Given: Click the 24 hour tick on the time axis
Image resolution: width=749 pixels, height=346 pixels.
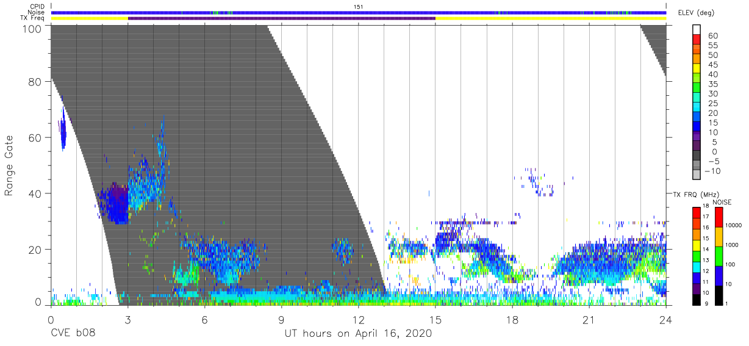Looking at the screenshot, I should coord(666,320).
